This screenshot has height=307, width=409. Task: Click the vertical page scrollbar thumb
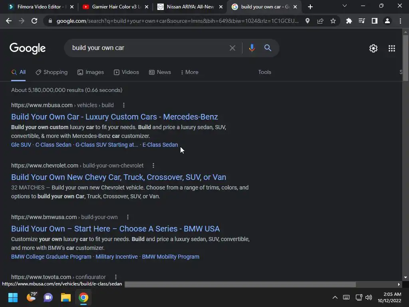pyautogui.click(x=405, y=58)
